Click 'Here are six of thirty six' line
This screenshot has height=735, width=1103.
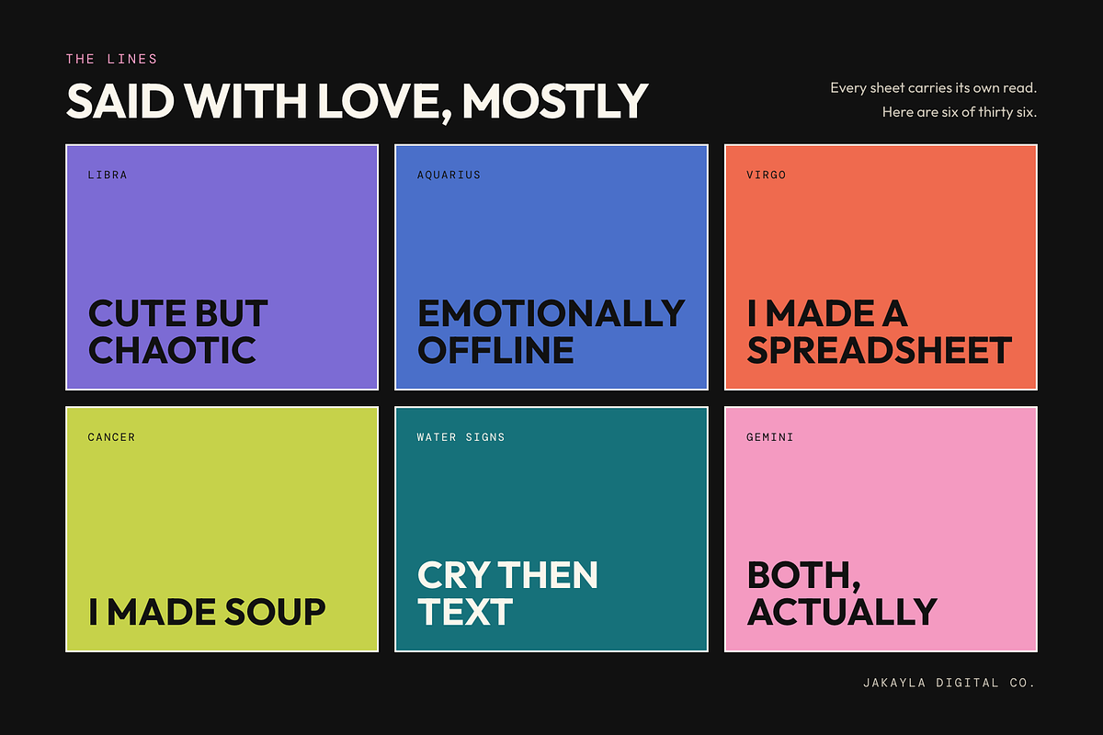point(960,112)
